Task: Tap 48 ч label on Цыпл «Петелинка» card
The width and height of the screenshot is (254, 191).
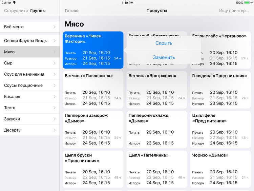Action: 181,177
